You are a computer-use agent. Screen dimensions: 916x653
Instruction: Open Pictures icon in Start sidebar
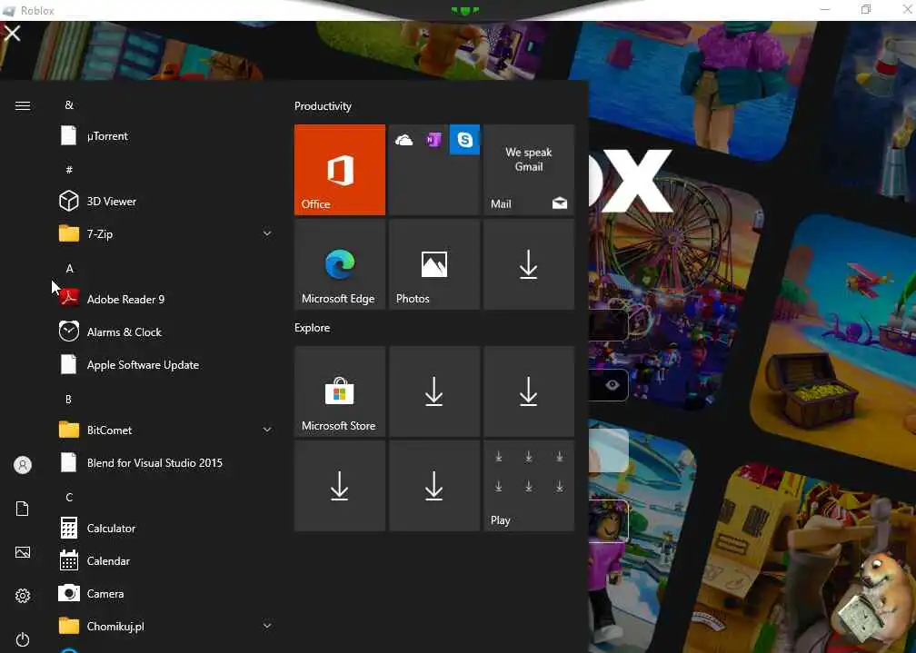(23, 552)
